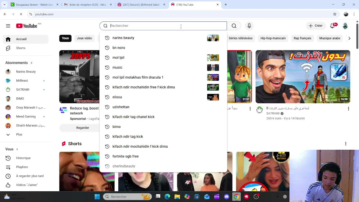Open the notifications bell
This screenshot has height=202, width=359.
(x=333, y=26)
